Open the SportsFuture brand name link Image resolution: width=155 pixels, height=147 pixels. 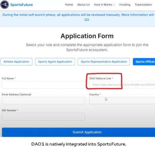point(22,5)
